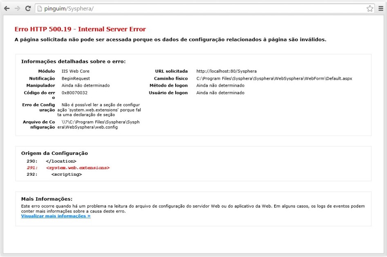Click the 'Manipulador' value 'Ainda não determinado'
The image size is (387, 257).
click(86, 85)
